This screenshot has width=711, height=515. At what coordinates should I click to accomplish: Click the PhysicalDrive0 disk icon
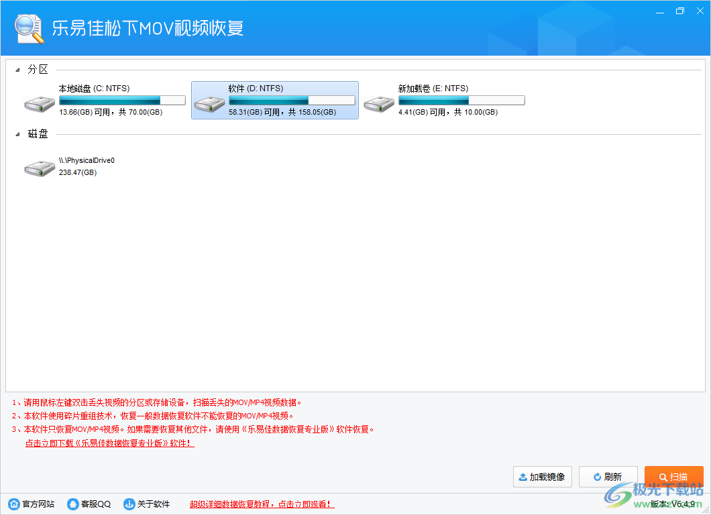[x=39, y=166]
